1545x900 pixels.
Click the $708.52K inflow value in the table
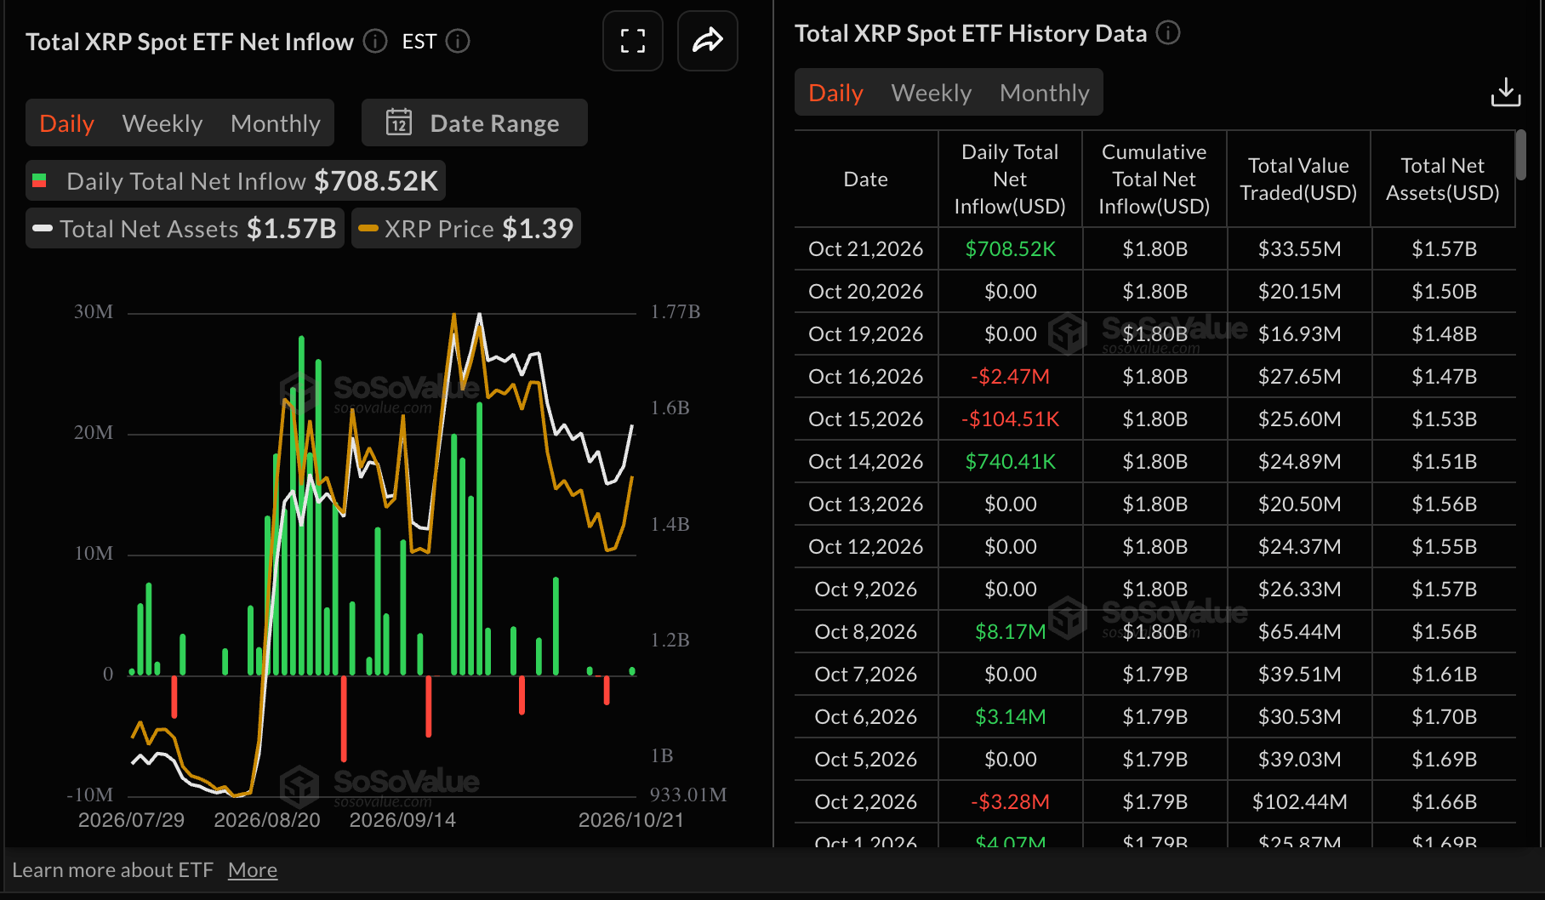click(x=1010, y=248)
